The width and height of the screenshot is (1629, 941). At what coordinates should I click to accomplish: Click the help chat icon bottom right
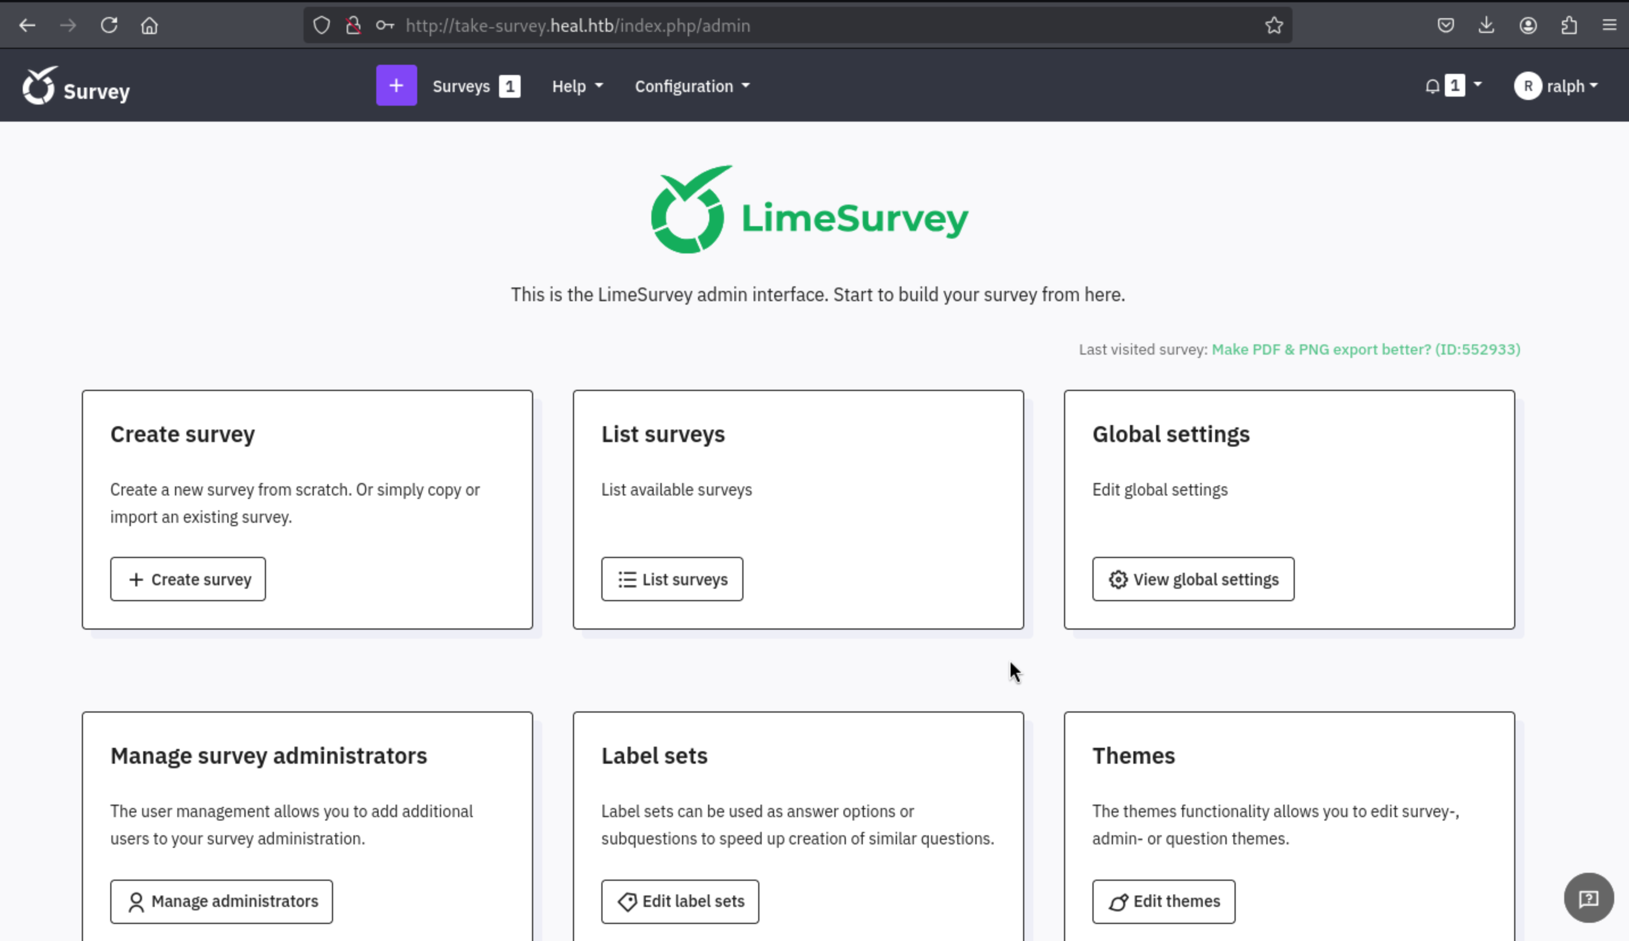[x=1588, y=898]
